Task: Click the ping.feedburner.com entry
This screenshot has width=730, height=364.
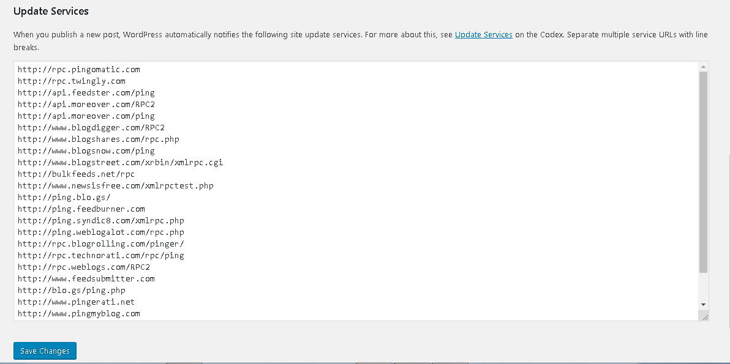Action: 81,209
